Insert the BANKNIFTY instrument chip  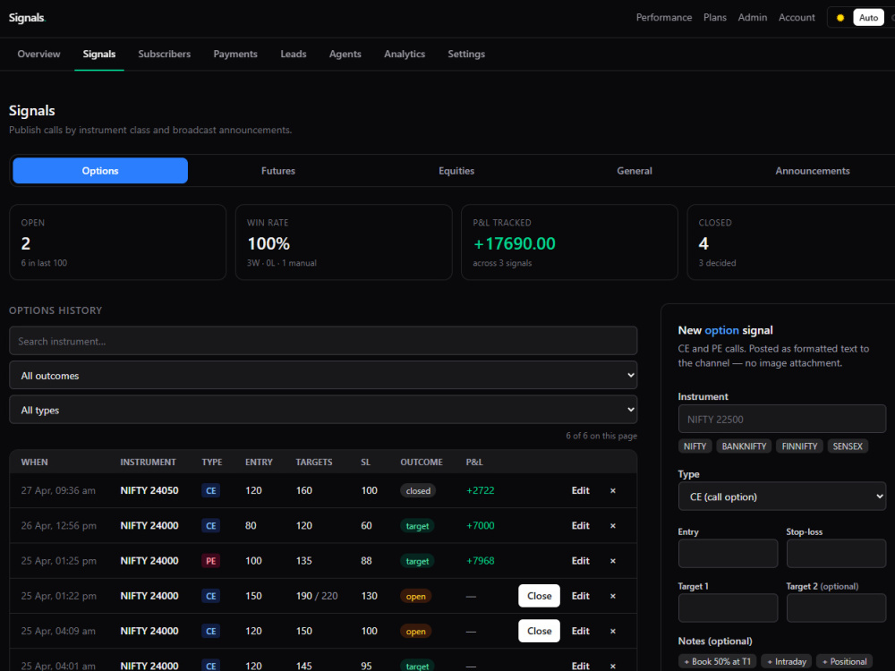(x=744, y=446)
